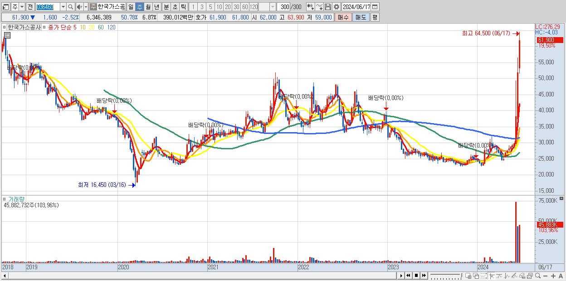Select the 월 monthly period button
Image resolution: width=566 pixels, height=281 pixels.
(148, 7)
